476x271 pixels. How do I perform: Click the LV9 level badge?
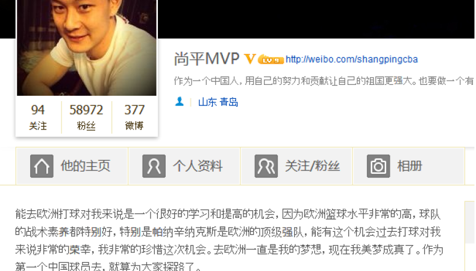point(271,60)
